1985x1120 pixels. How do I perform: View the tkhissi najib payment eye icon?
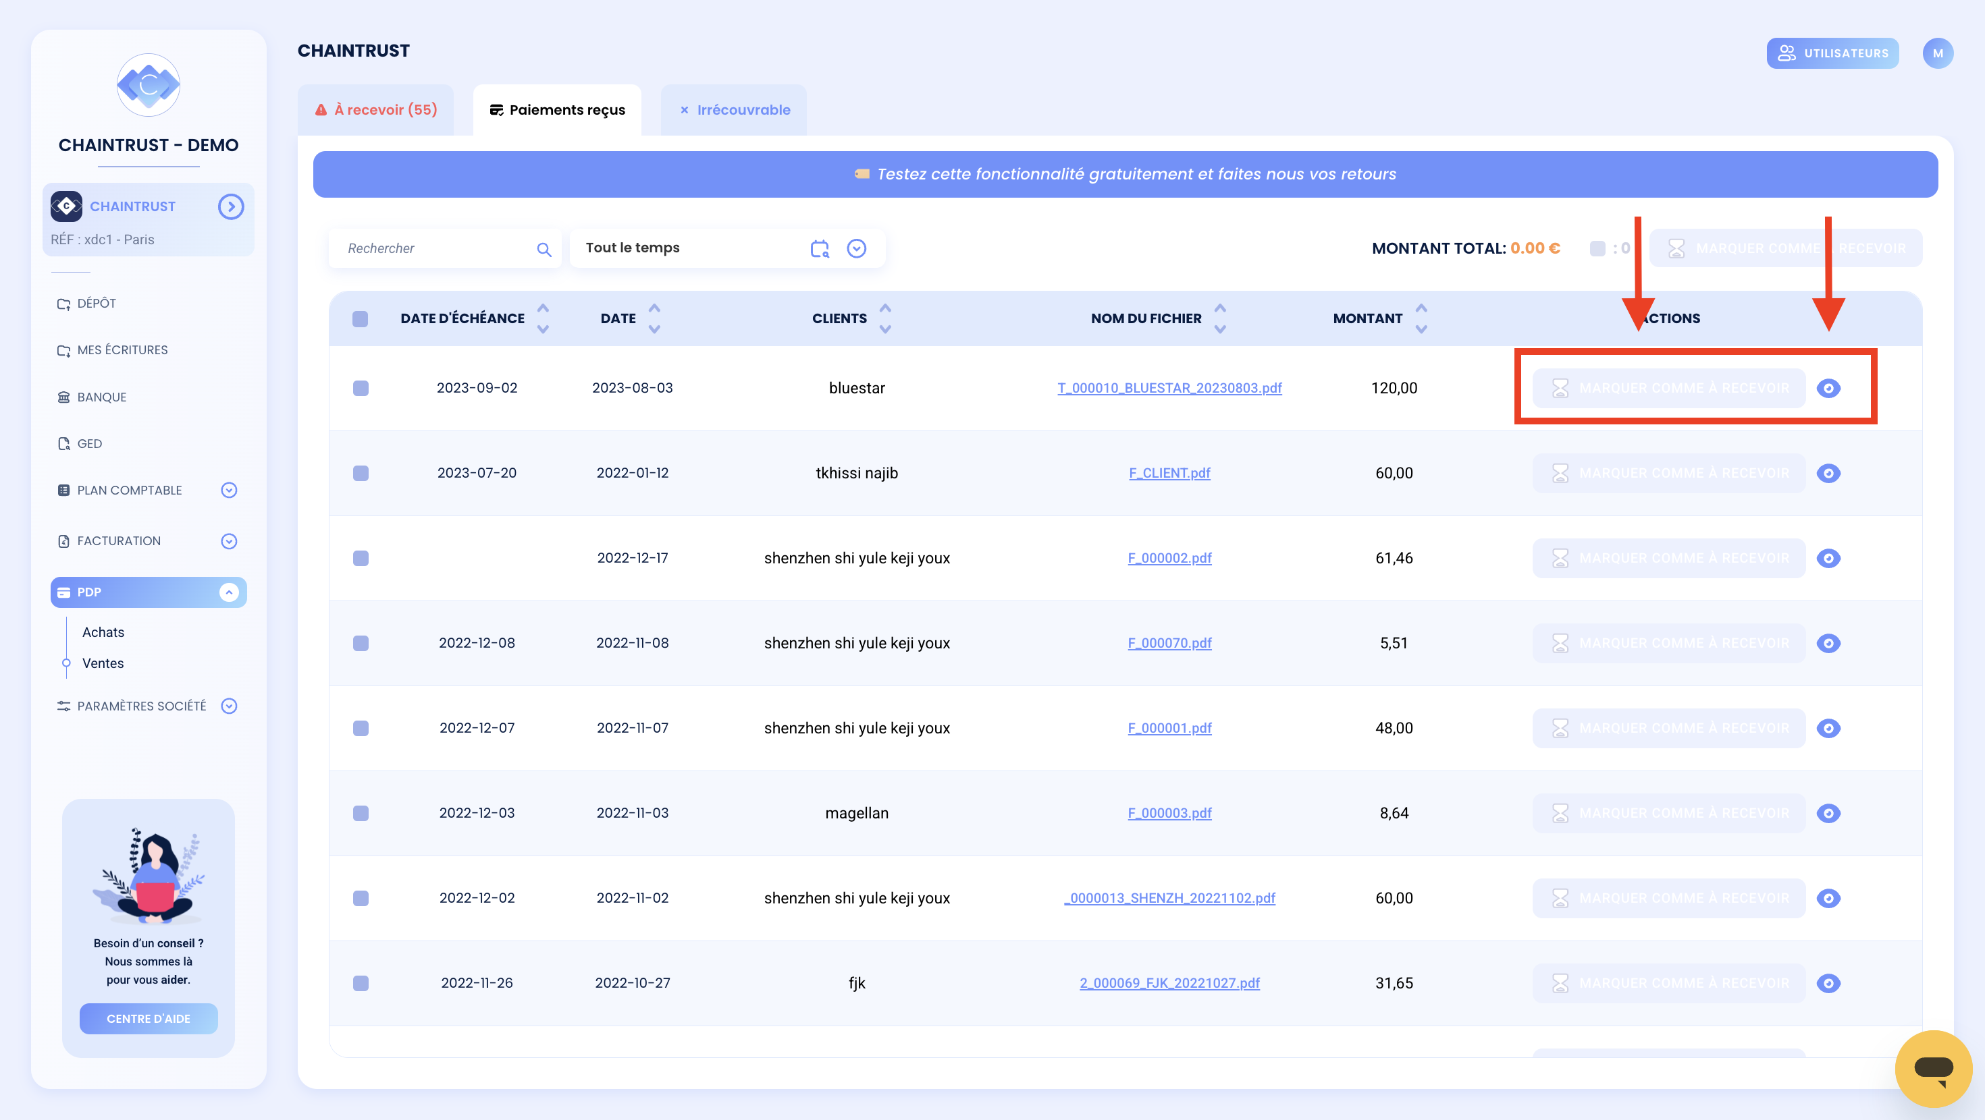pos(1828,473)
